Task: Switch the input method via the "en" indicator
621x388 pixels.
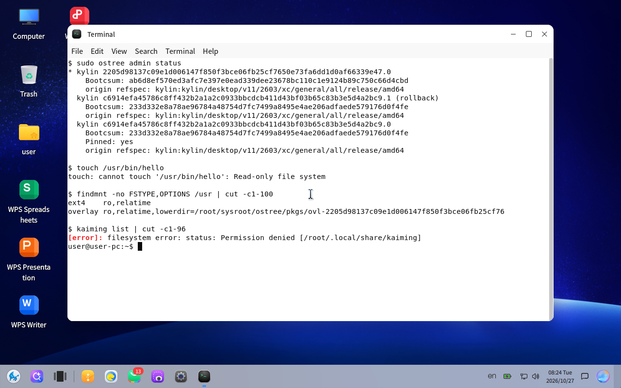Action: pyautogui.click(x=492, y=376)
